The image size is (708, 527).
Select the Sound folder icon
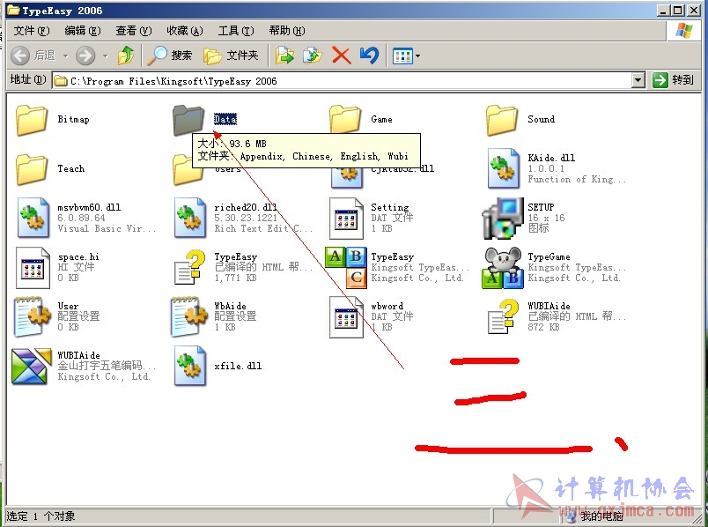[502, 120]
